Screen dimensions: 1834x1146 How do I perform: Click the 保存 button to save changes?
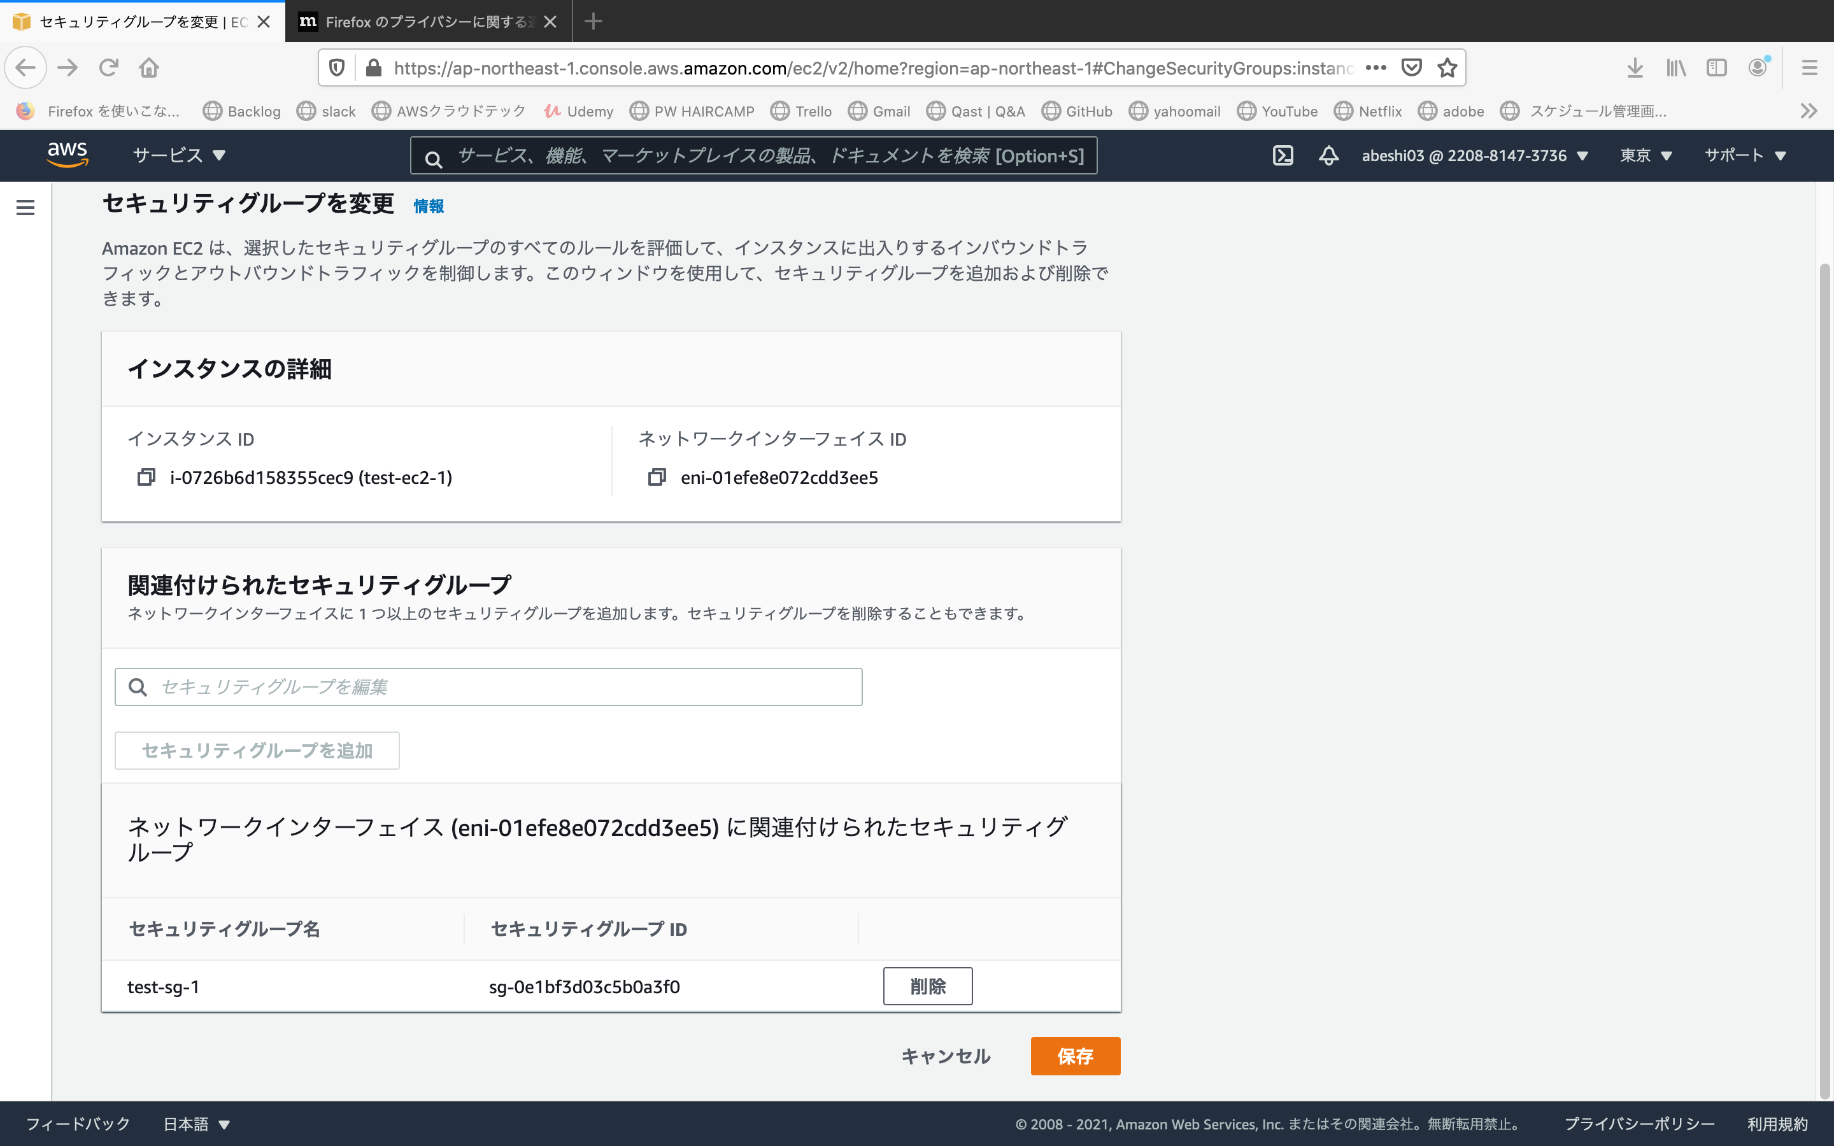[1075, 1056]
